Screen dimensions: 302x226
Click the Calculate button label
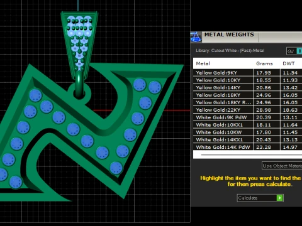click(x=248, y=198)
